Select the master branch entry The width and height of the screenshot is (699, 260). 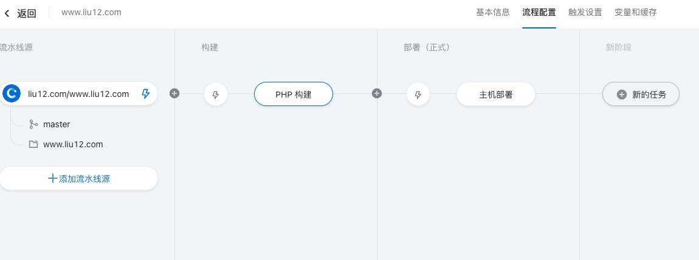(x=57, y=124)
